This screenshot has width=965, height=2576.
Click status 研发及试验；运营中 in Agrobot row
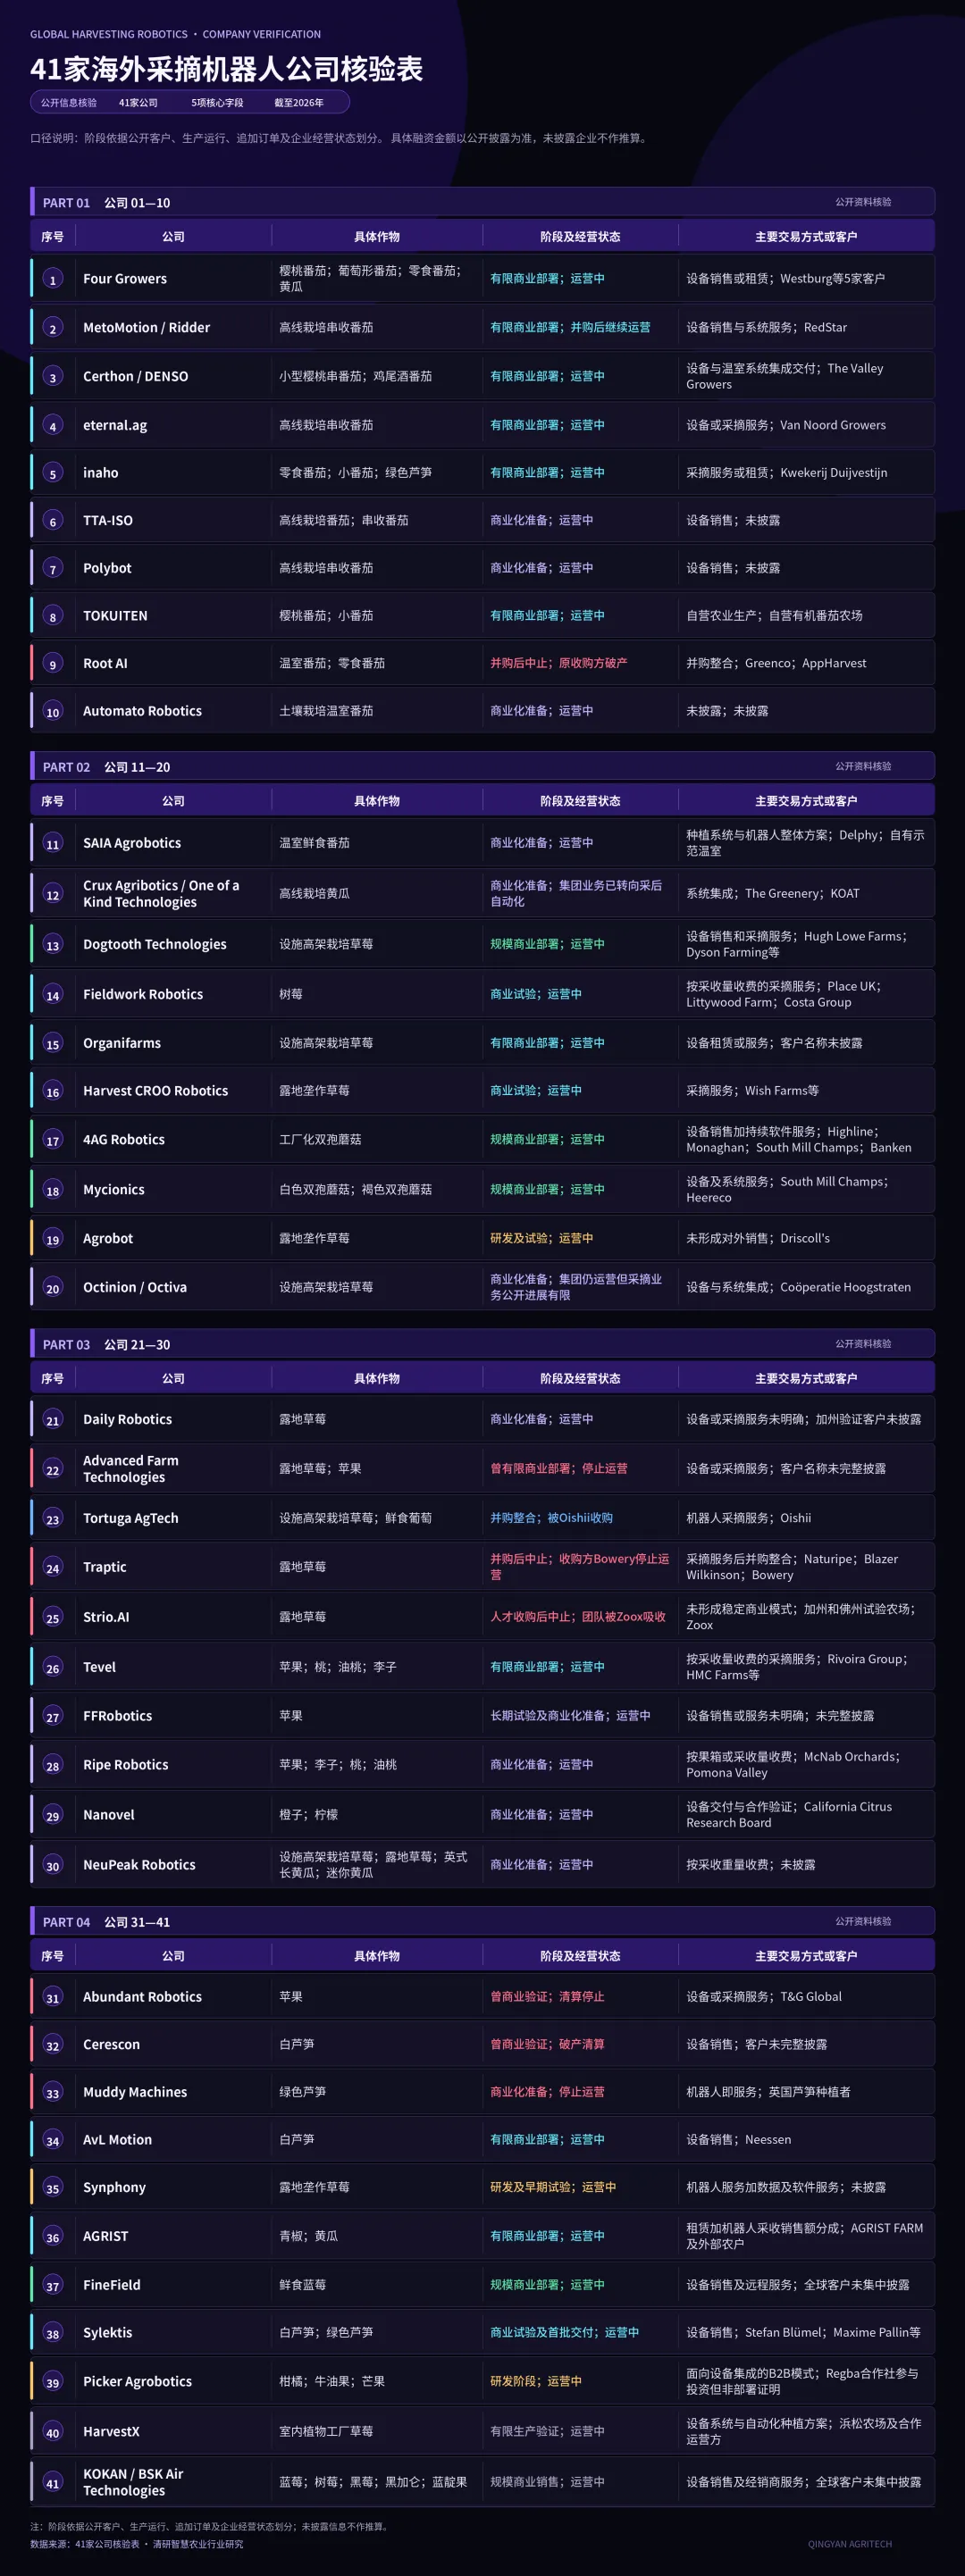[x=541, y=1238]
